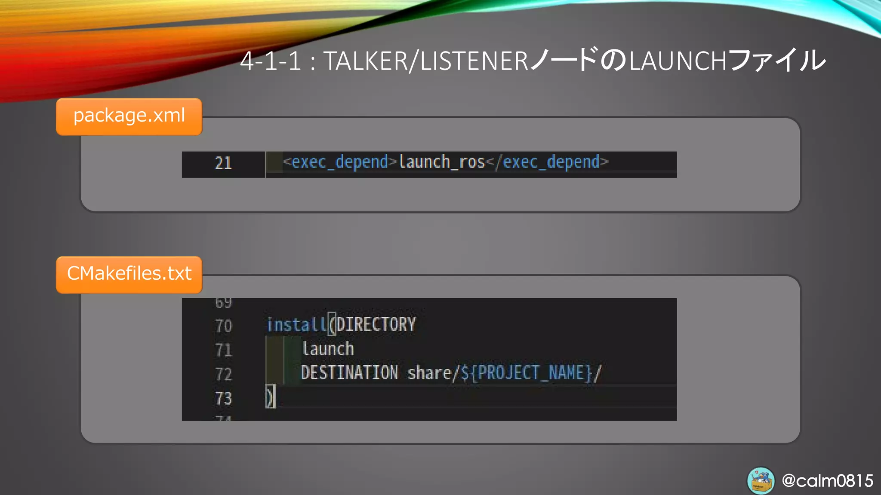Click the launch word on line 71
The height and width of the screenshot is (495, 881).
point(328,348)
